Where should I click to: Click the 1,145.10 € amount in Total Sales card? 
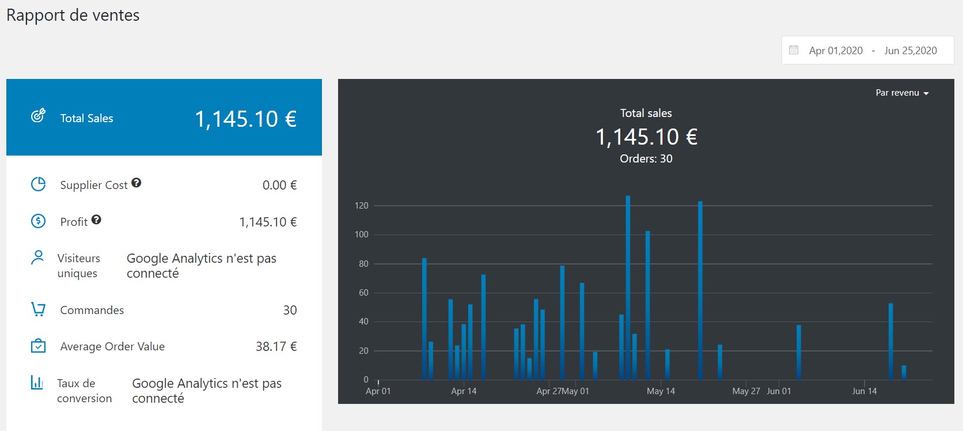pyautogui.click(x=246, y=119)
